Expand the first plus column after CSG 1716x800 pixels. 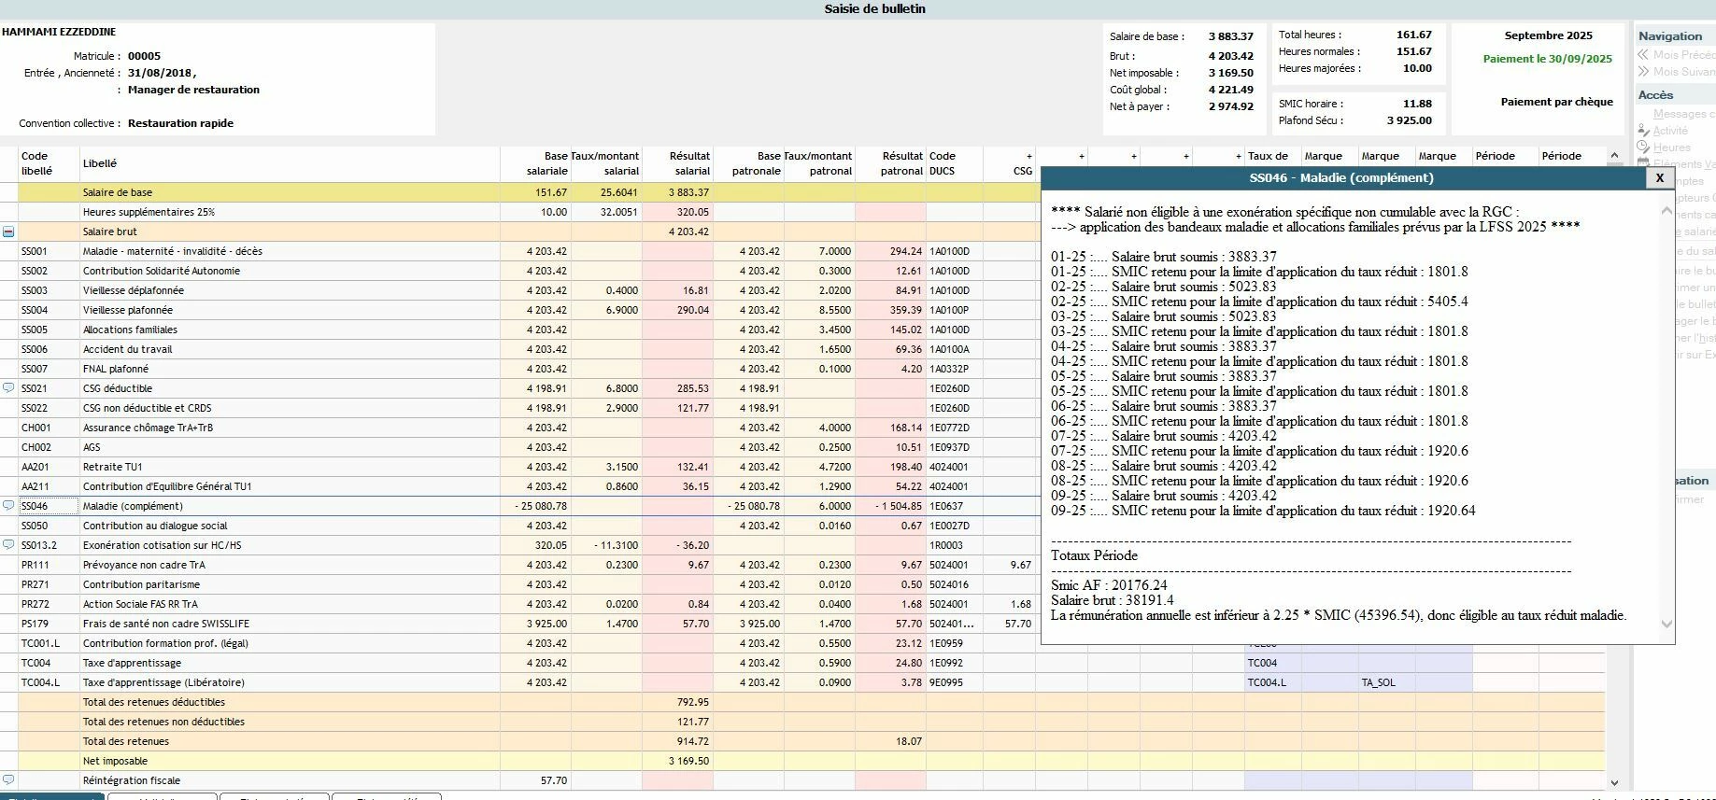(x=1081, y=157)
